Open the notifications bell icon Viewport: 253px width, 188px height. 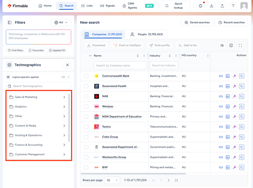(x=201, y=6)
